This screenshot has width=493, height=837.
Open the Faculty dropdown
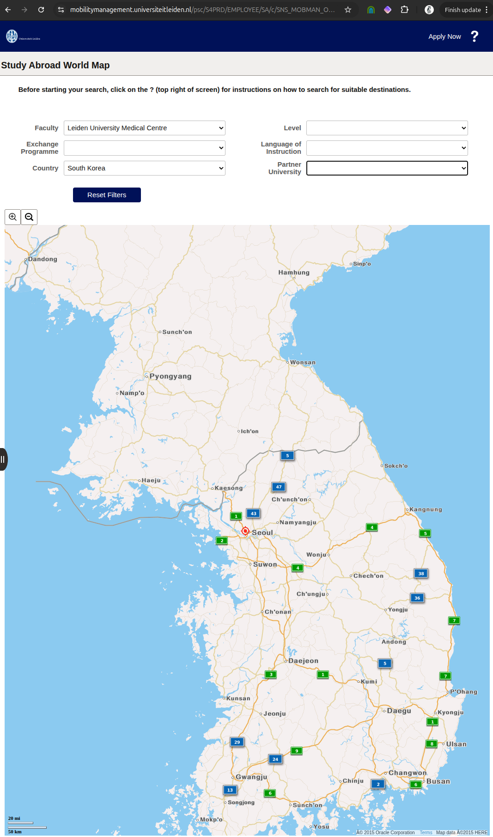[145, 128]
